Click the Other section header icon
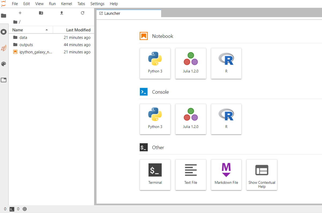This screenshot has height=213, width=322. (x=144, y=147)
